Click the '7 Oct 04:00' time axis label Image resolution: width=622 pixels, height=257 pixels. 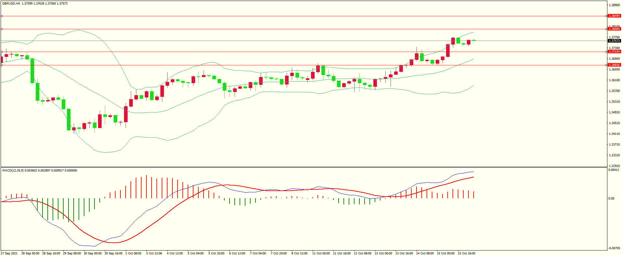pyautogui.click(x=258, y=253)
